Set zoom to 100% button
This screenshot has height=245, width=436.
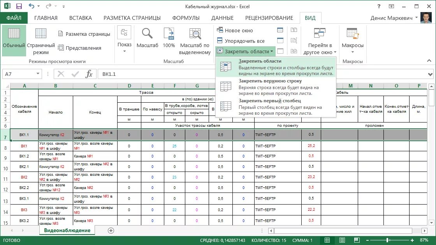(169, 38)
